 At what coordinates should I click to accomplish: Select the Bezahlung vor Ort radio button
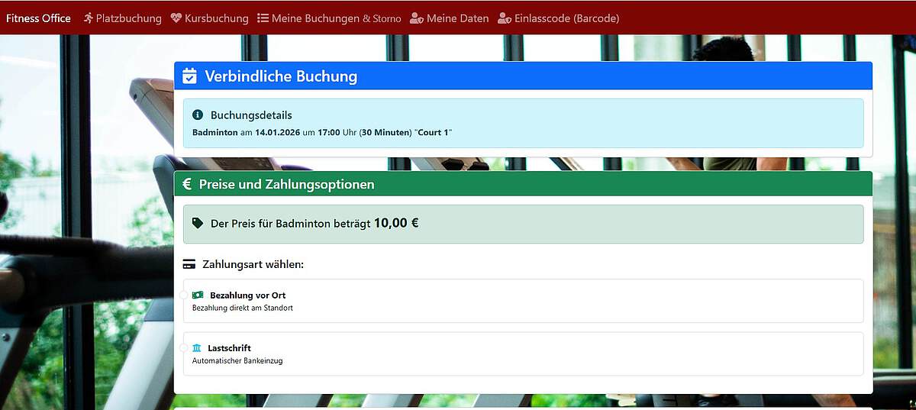tap(183, 295)
